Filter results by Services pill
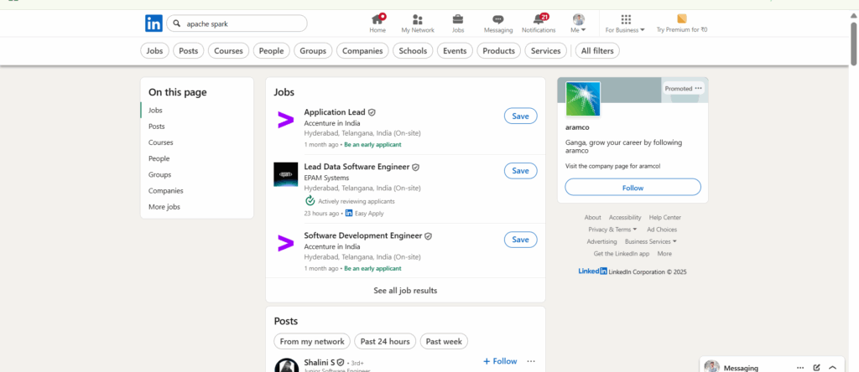This screenshot has width=859, height=372. click(x=545, y=51)
